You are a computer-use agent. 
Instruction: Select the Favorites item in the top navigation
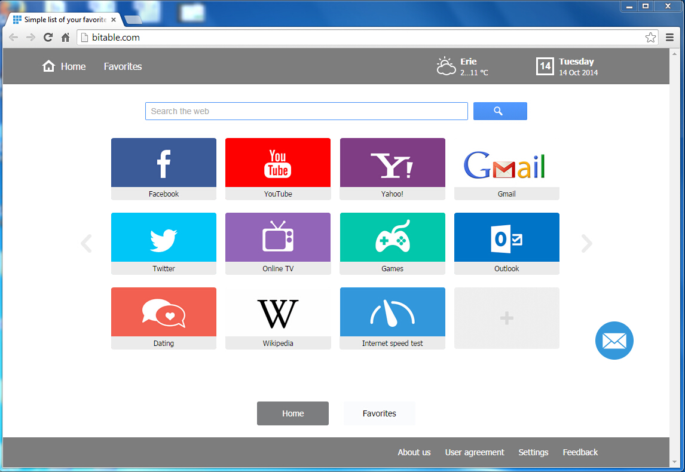(123, 66)
